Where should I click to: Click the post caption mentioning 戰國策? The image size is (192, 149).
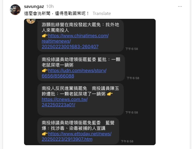[x=57, y=14]
